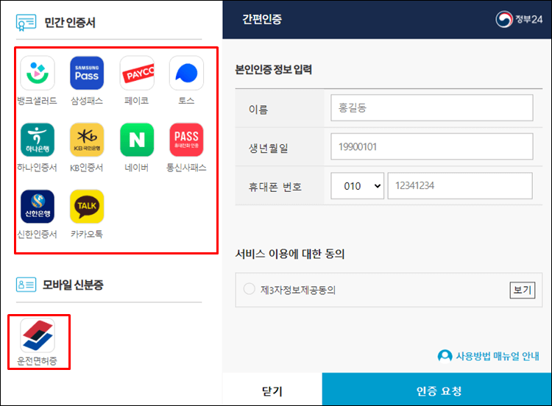Click the 서비스 이용에 대한 동의 heading
Viewport: 552px width, 406px height.
(290, 254)
